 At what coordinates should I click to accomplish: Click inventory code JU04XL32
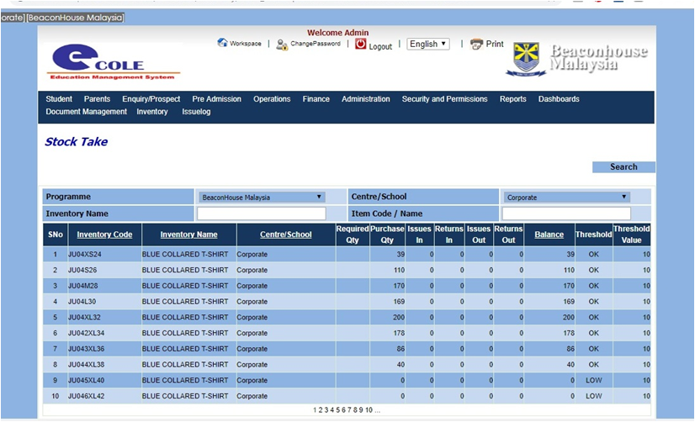[84, 317]
